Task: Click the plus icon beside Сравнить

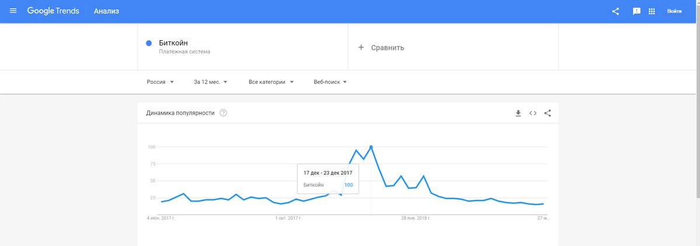Action: coord(361,47)
